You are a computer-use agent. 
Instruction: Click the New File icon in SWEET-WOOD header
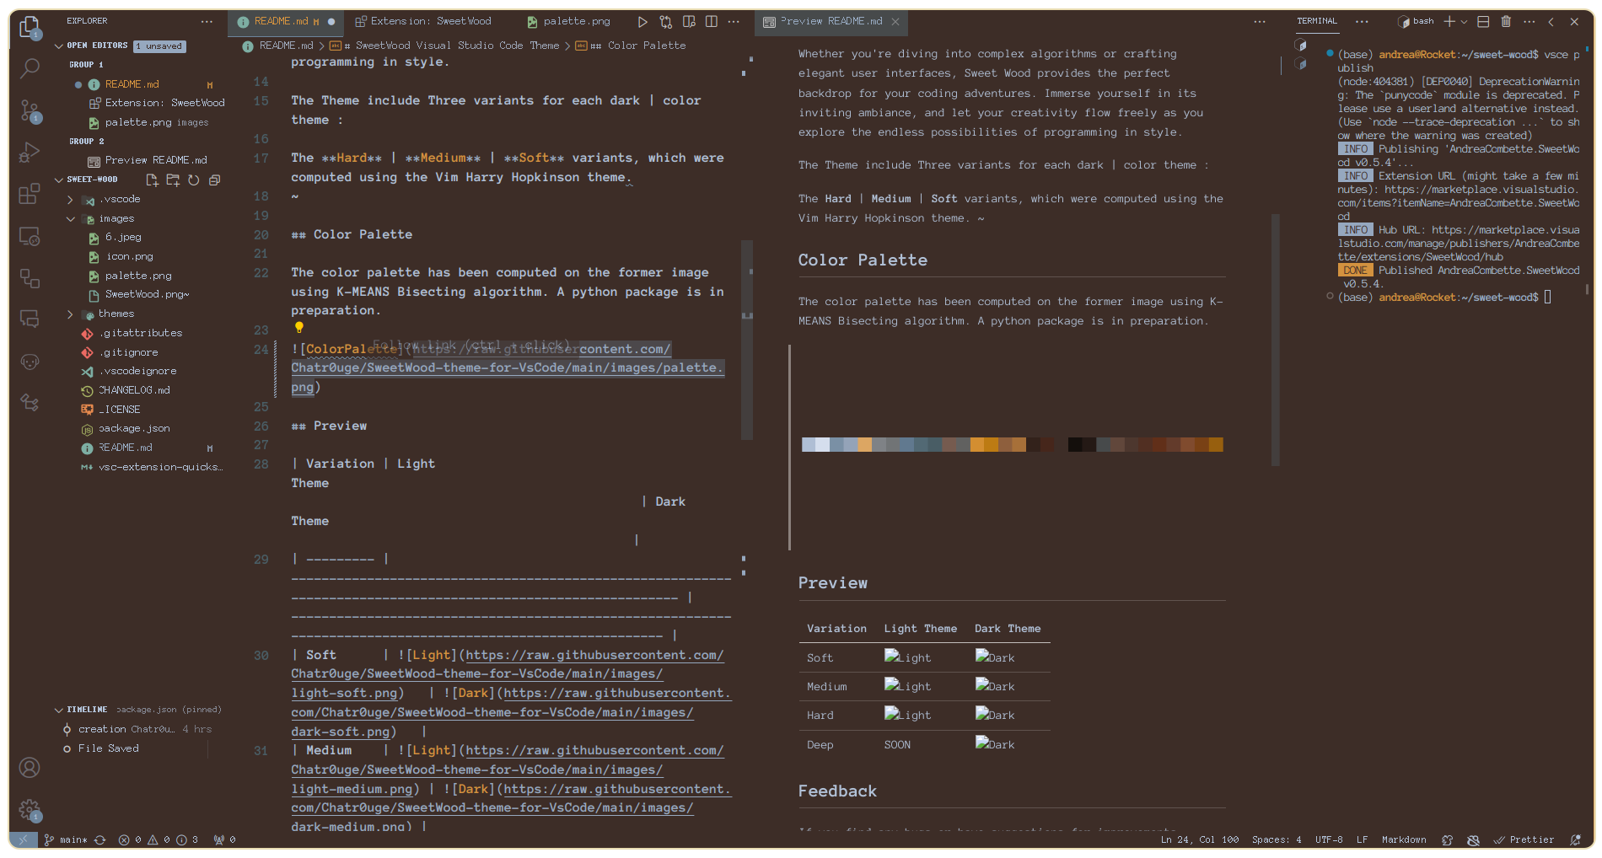[152, 180]
